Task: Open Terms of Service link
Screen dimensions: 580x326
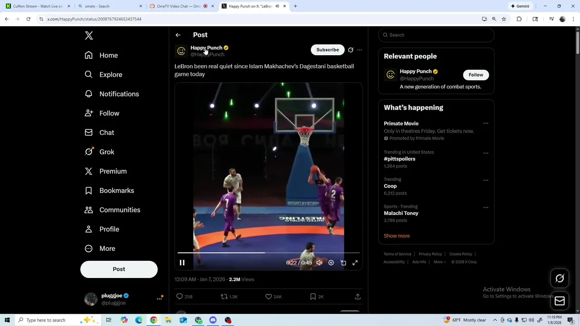Action: [x=397, y=254]
